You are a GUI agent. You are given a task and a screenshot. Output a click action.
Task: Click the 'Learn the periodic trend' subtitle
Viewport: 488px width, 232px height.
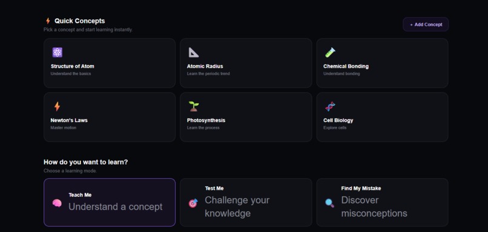tap(208, 74)
